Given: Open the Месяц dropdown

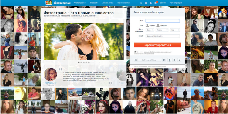Looking at the screenshot, I should tap(162, 30).
